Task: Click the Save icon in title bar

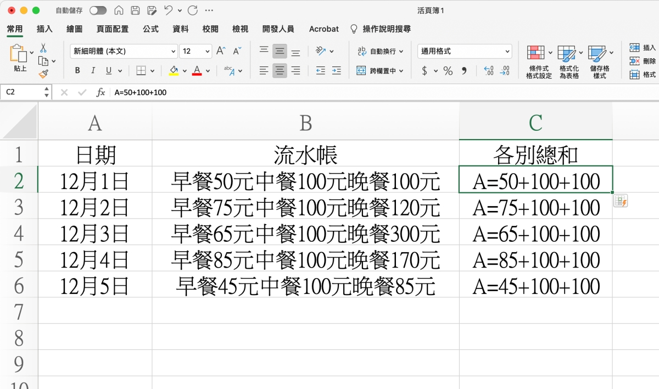Action: point(135,10)
